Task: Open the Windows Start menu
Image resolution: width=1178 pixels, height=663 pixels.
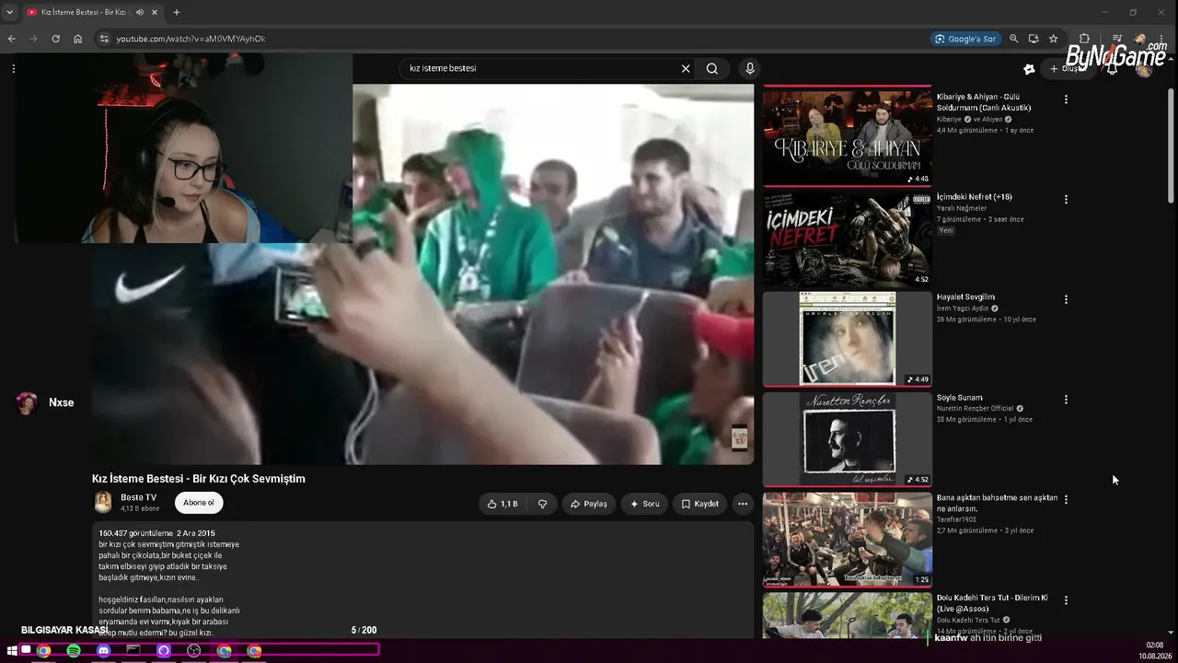Action: (13, 650)
